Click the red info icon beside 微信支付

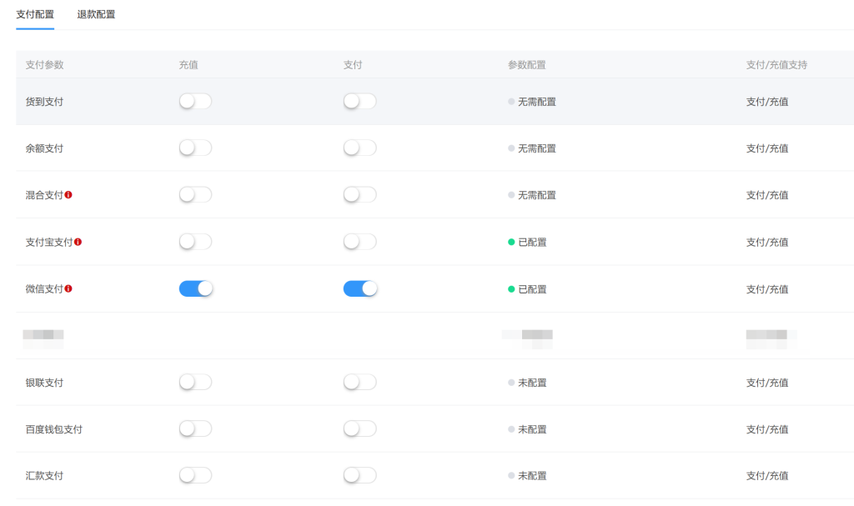click(x=68, y=288)
